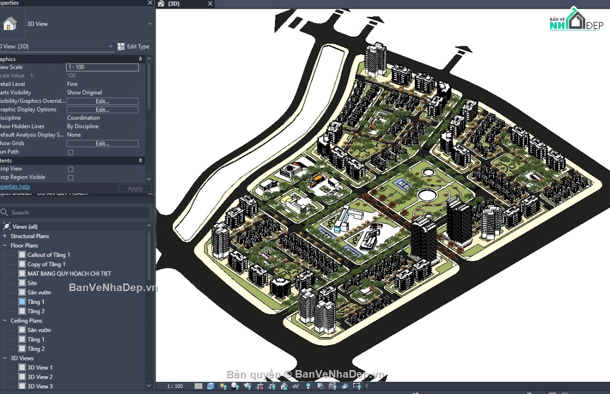This screenshot has height=394, width=610.
Task: Click the highlighted icon beside Tầng 1 floor plan
Action: click(22, 301)
